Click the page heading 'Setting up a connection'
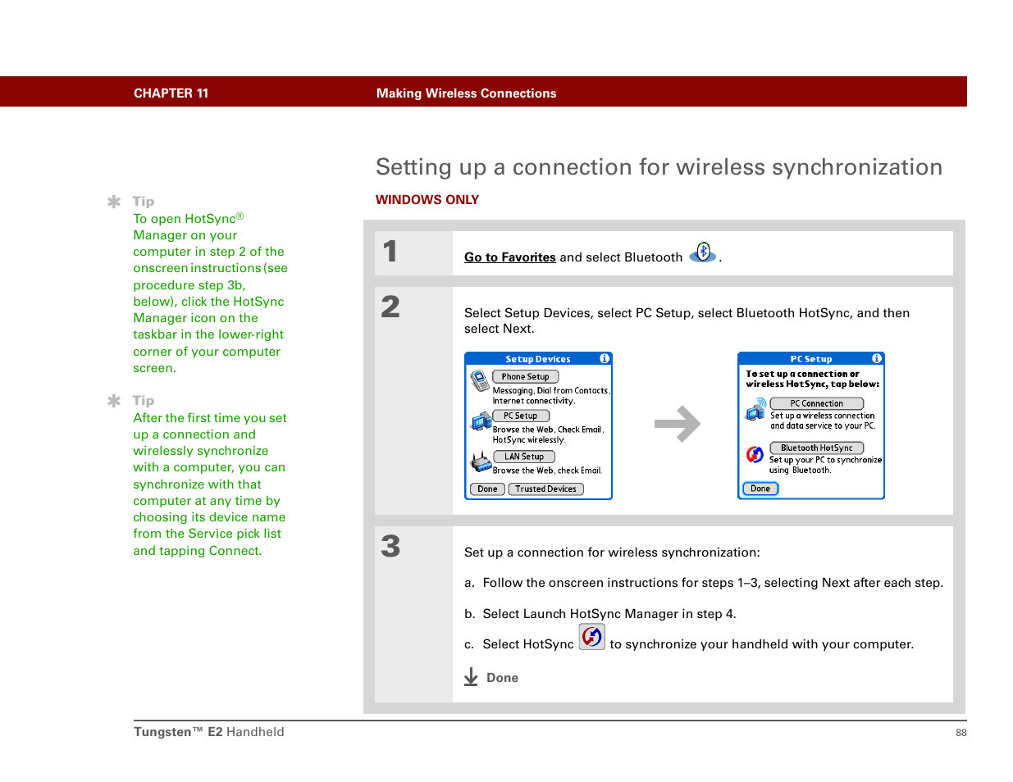The width and height of the screenshot is (1013, 782). [659, 167]
